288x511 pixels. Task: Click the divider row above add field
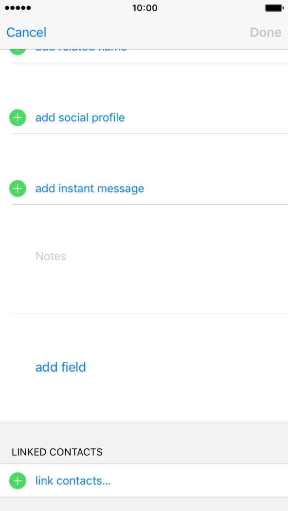point(144,330)
